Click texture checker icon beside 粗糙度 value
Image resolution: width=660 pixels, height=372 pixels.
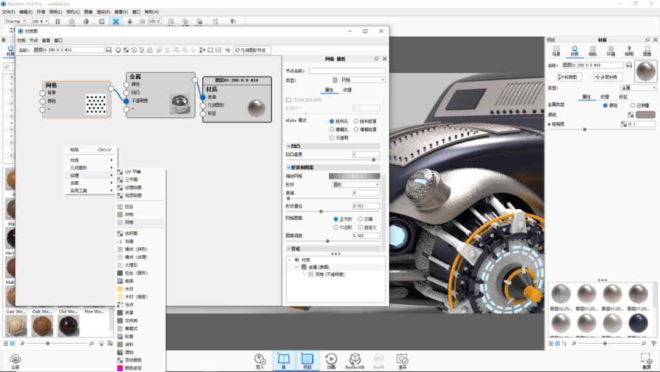pos(624,124)
